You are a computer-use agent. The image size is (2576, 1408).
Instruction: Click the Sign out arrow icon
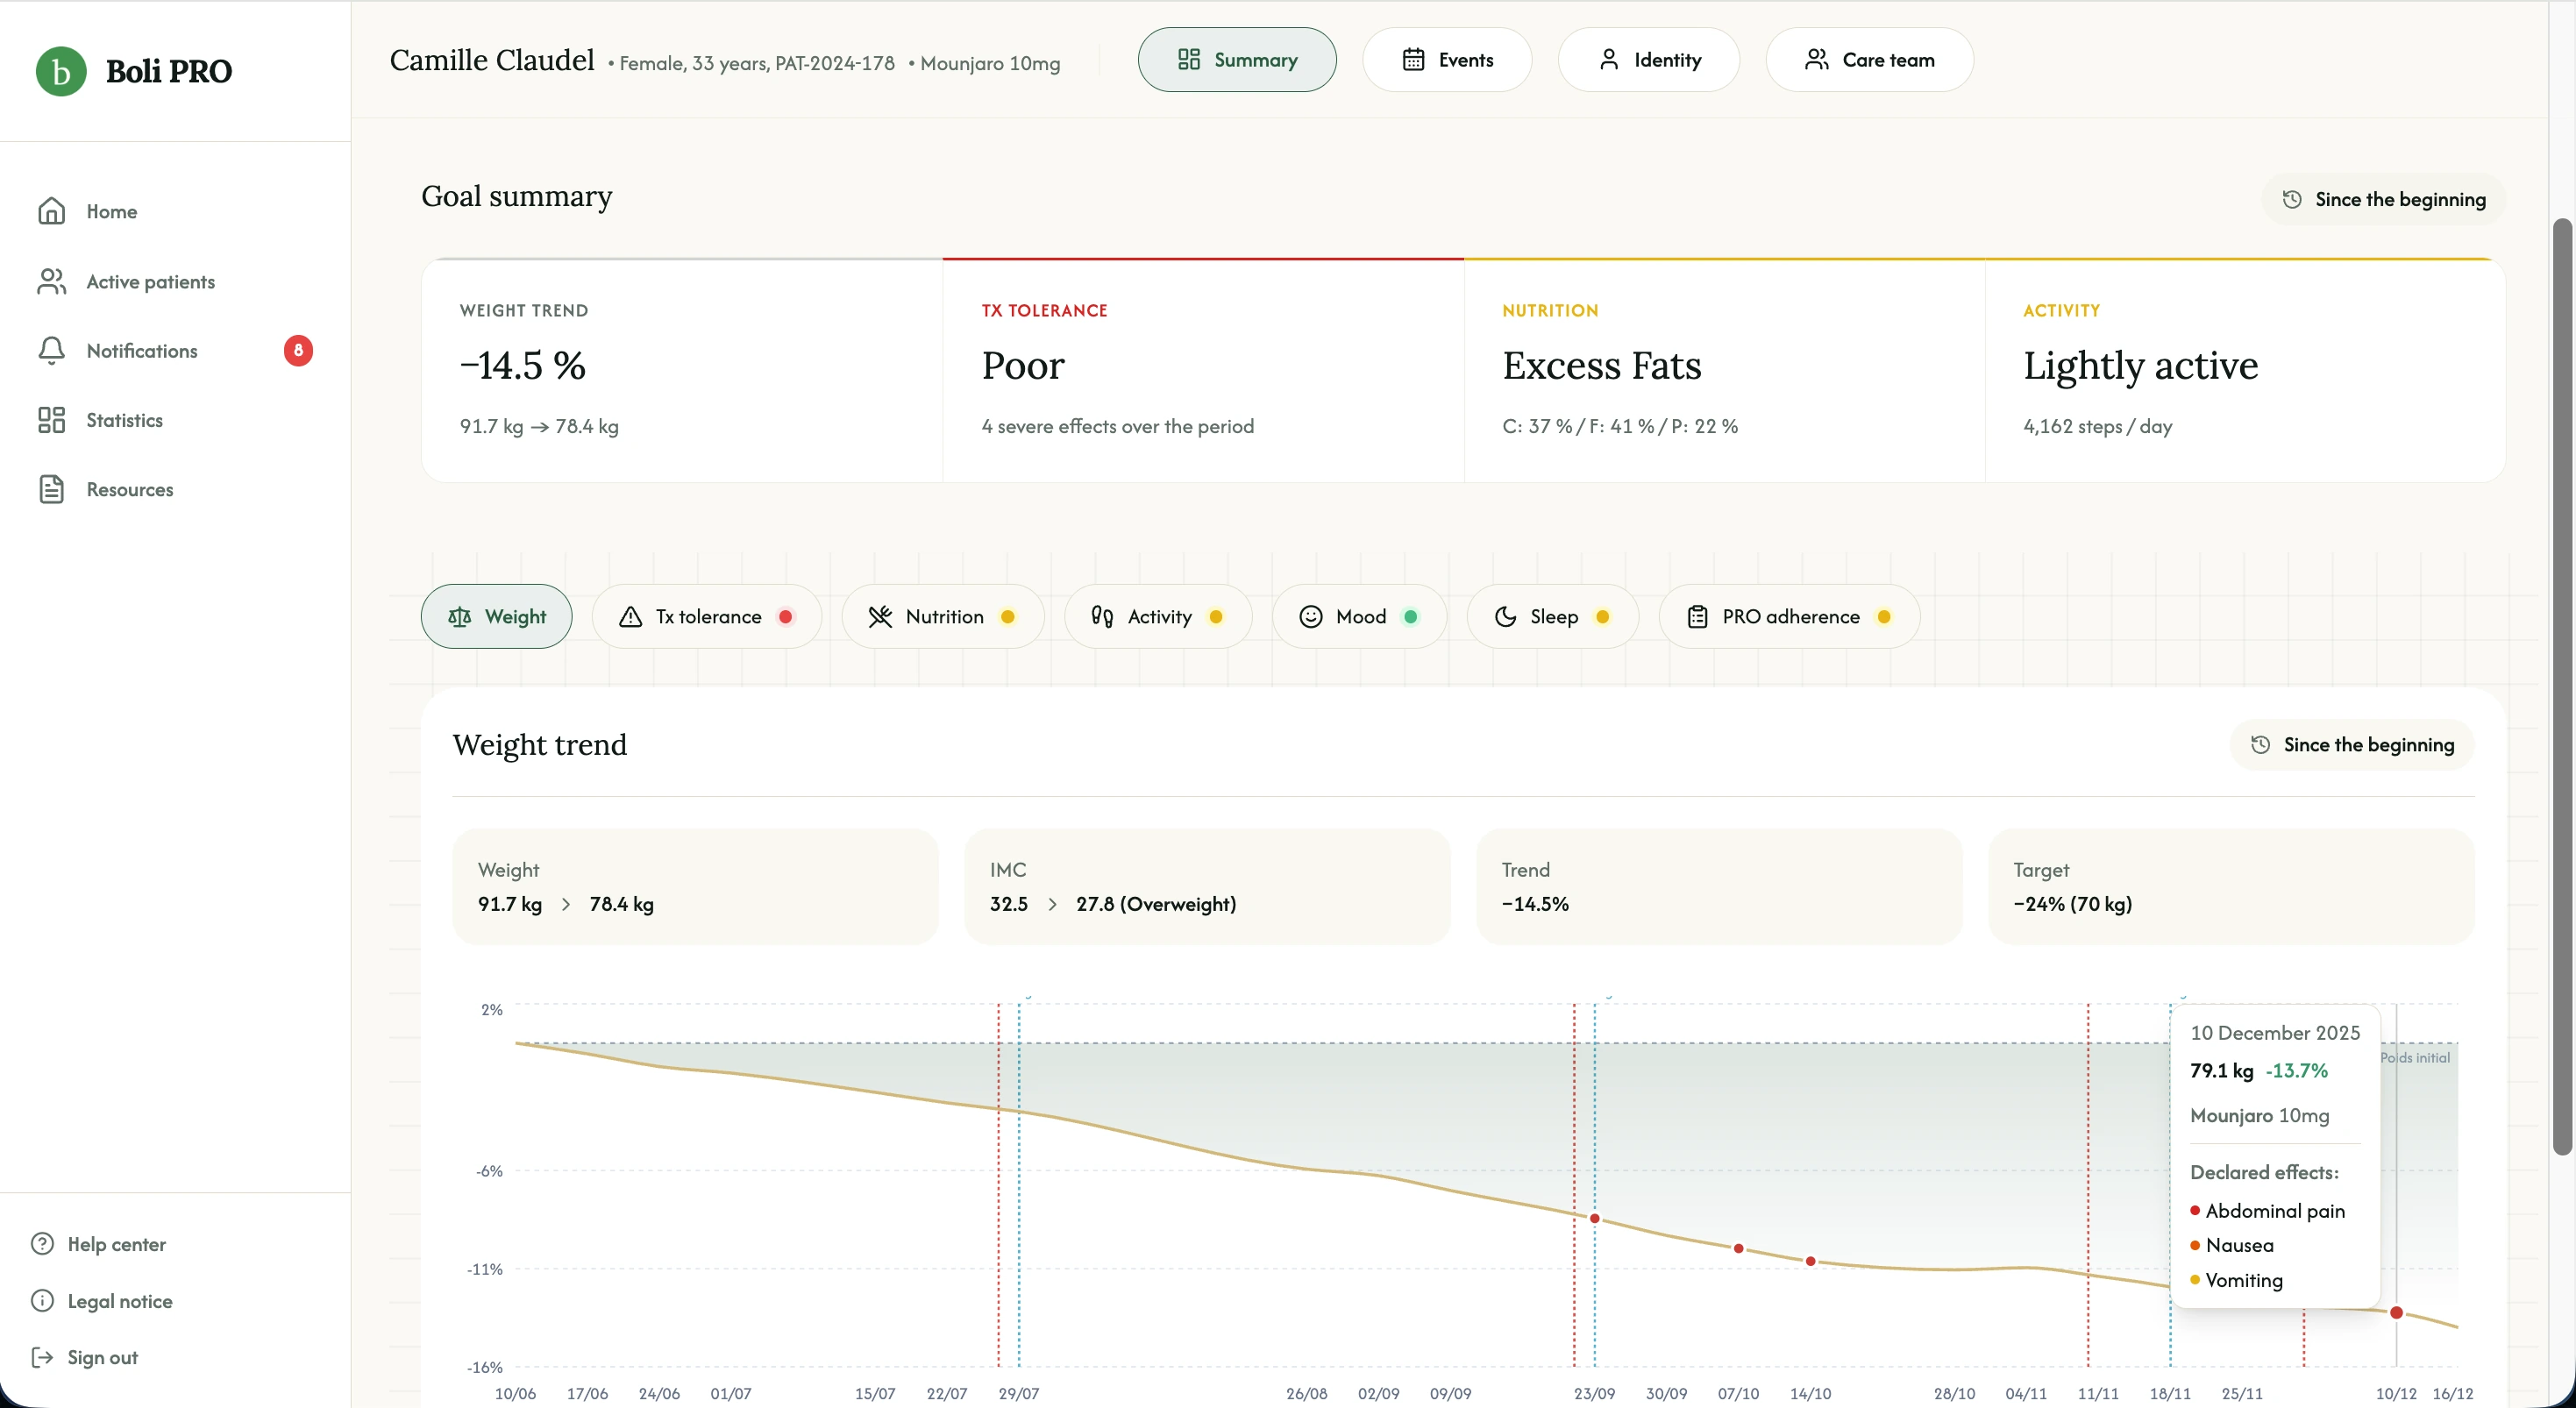coord(42,1357)
